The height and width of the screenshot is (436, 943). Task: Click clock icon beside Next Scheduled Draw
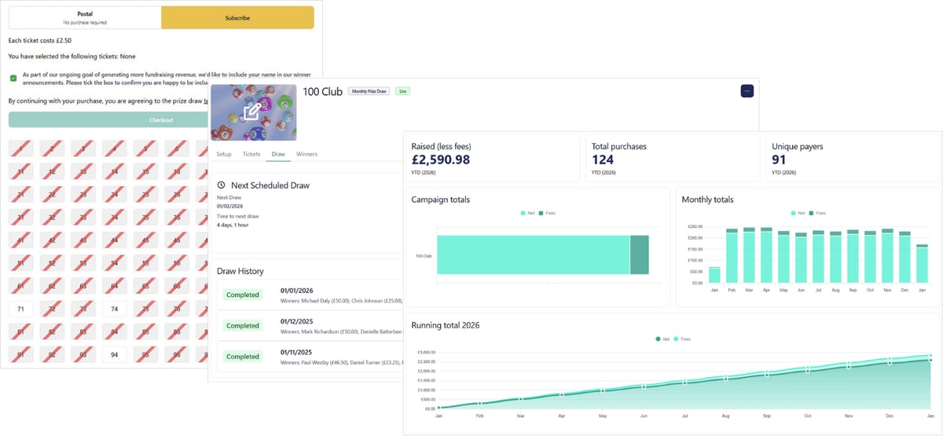(222, 185)
